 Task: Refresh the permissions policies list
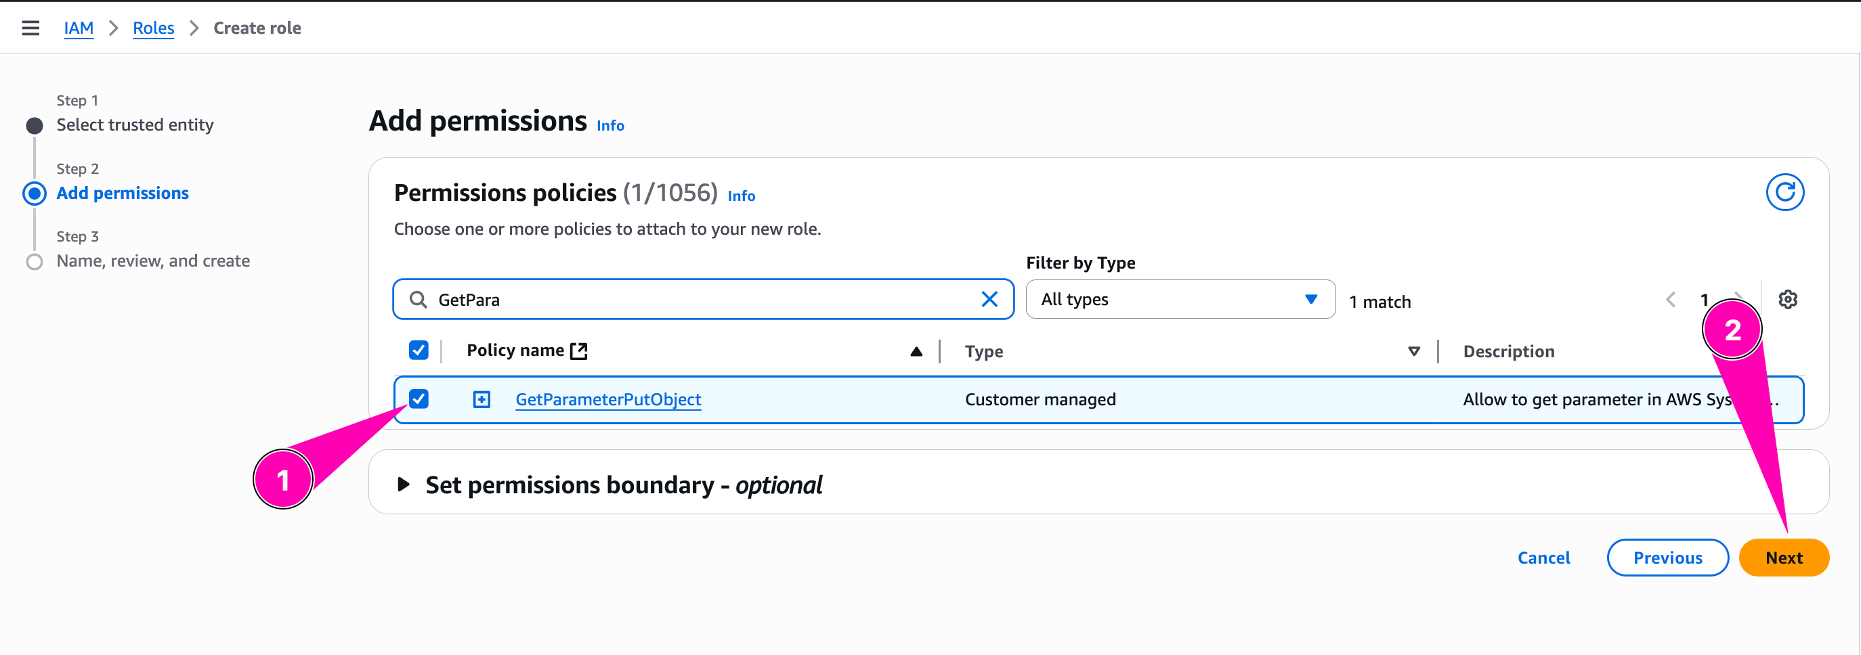(1784, 192)
